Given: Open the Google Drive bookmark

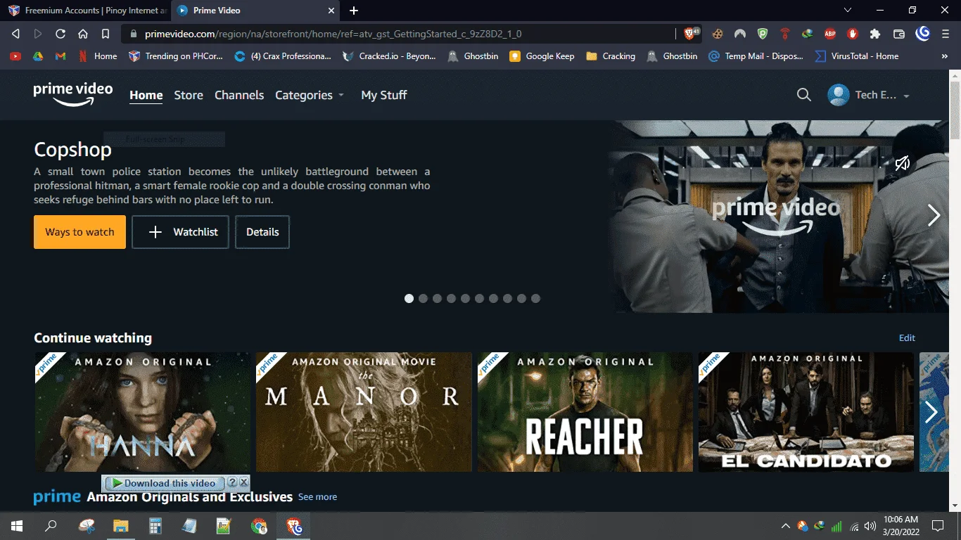Looking at the screenshot, I should [x=38, y=56].
